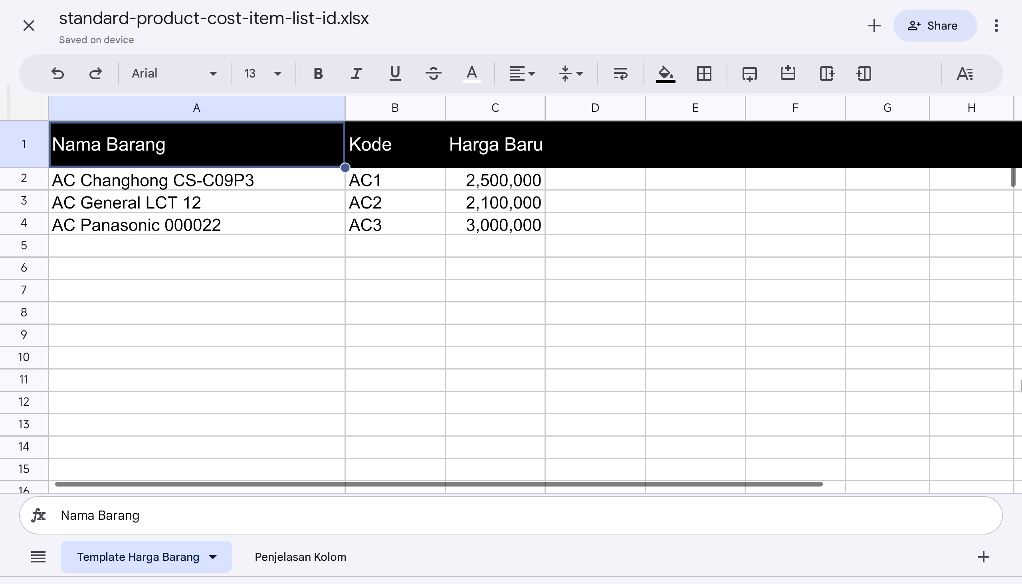Close the spreadsheet with X button
1022x584 pixels.
click(x=29, y=26)
